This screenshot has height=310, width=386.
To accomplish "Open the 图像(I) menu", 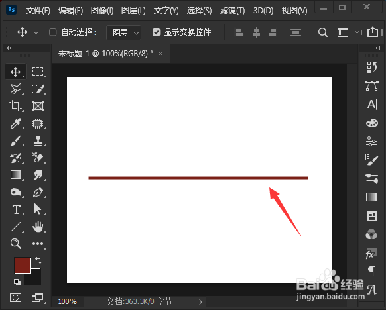I will tap(102, 11).
